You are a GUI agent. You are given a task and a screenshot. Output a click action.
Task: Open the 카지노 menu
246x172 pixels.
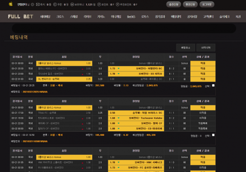101,17
